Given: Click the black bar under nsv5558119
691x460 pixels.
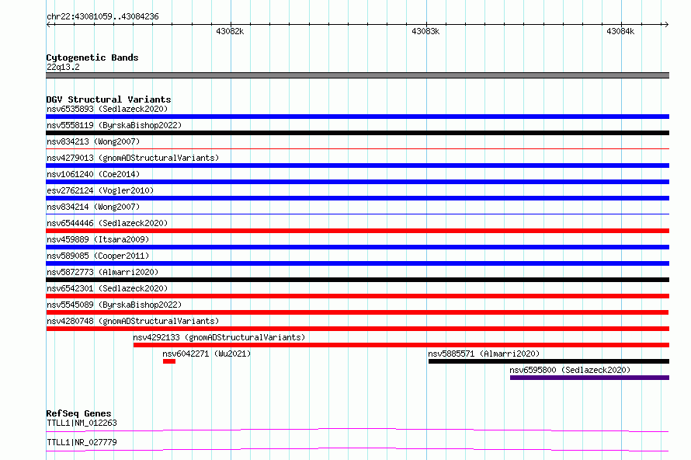Looking at the screenshot, I should coord(357,133).
